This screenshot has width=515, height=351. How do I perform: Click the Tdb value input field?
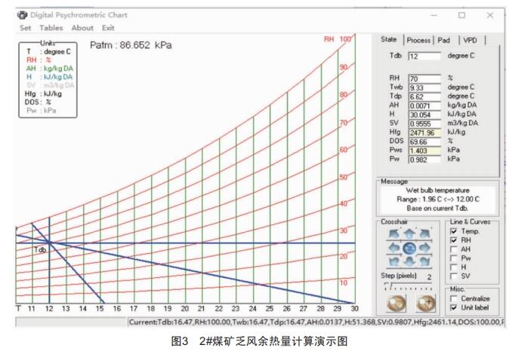(x=424, y=56)
